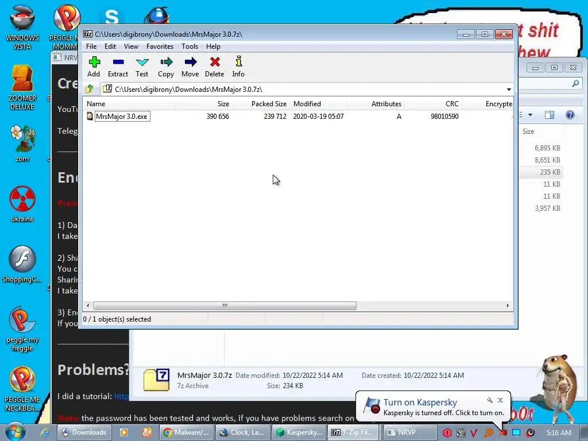Open the Tools menu
The height and width of the screenshot is (441, 588).
point(189,47)
